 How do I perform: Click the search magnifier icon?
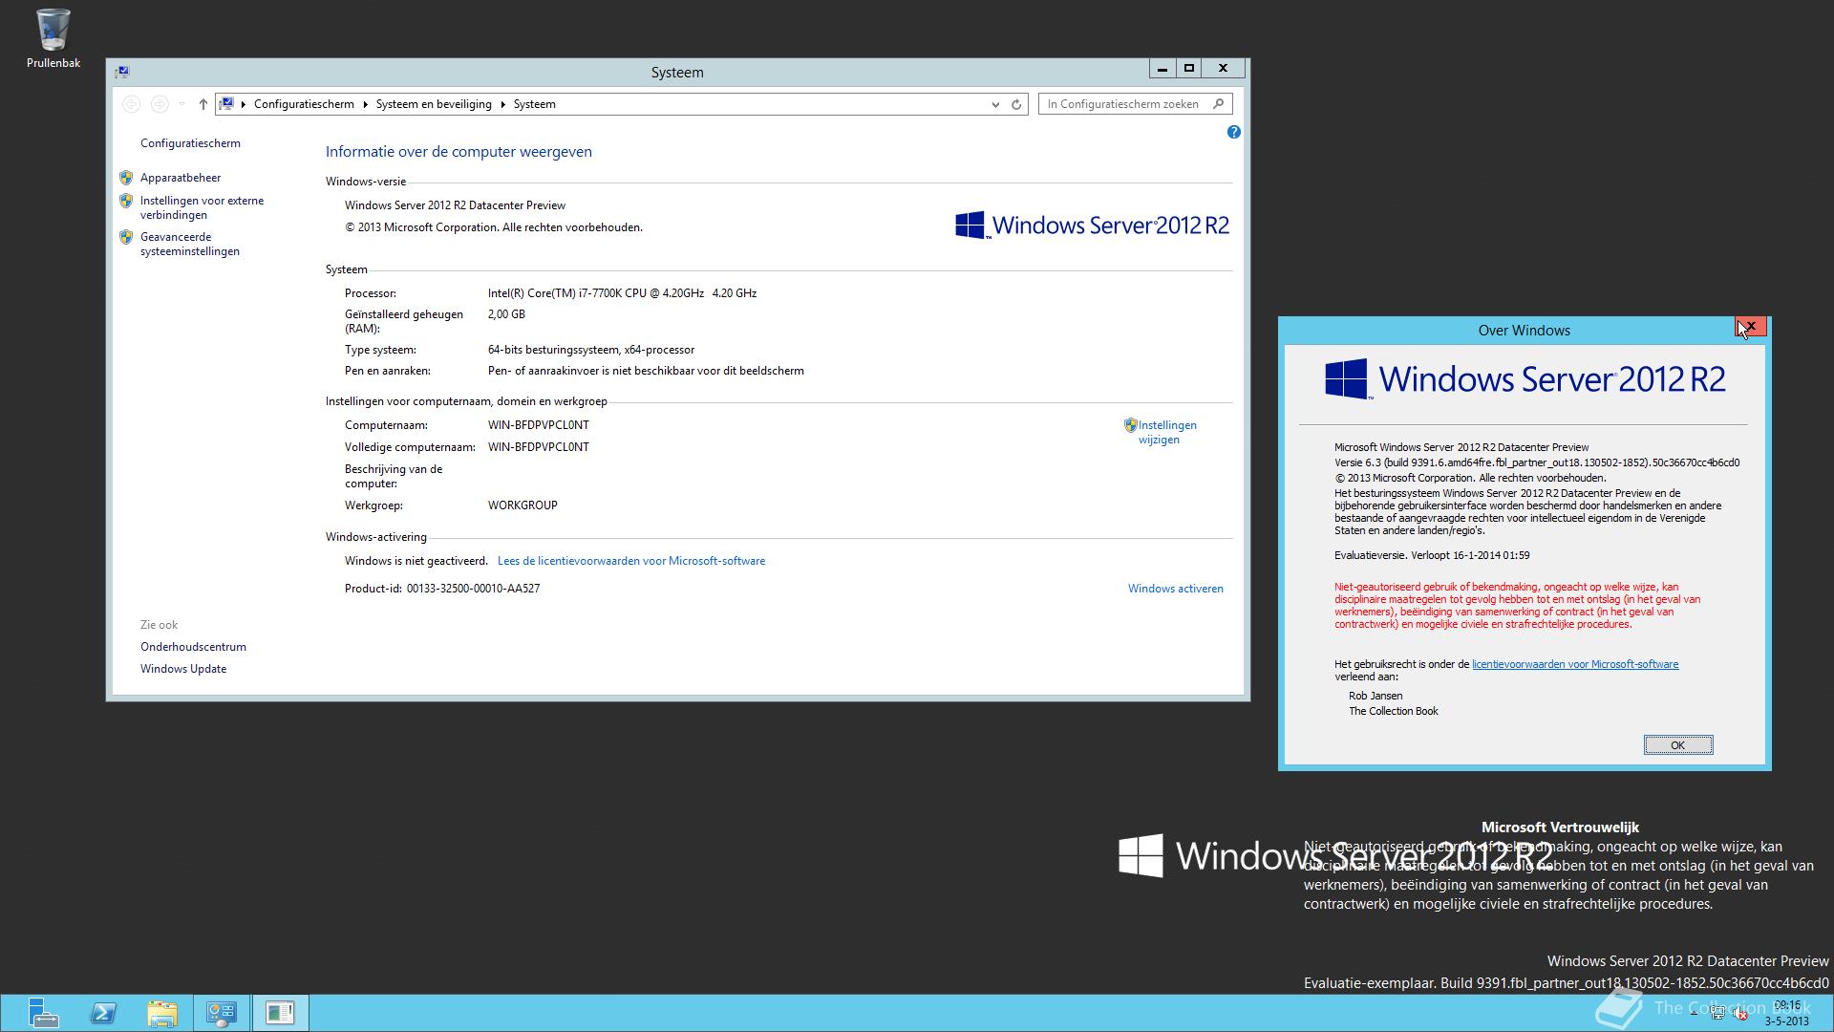click(1218, 104)
